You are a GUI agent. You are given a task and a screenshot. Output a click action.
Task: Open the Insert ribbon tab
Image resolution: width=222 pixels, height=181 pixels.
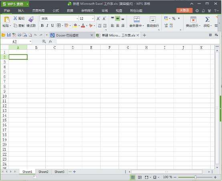point(21,10)
